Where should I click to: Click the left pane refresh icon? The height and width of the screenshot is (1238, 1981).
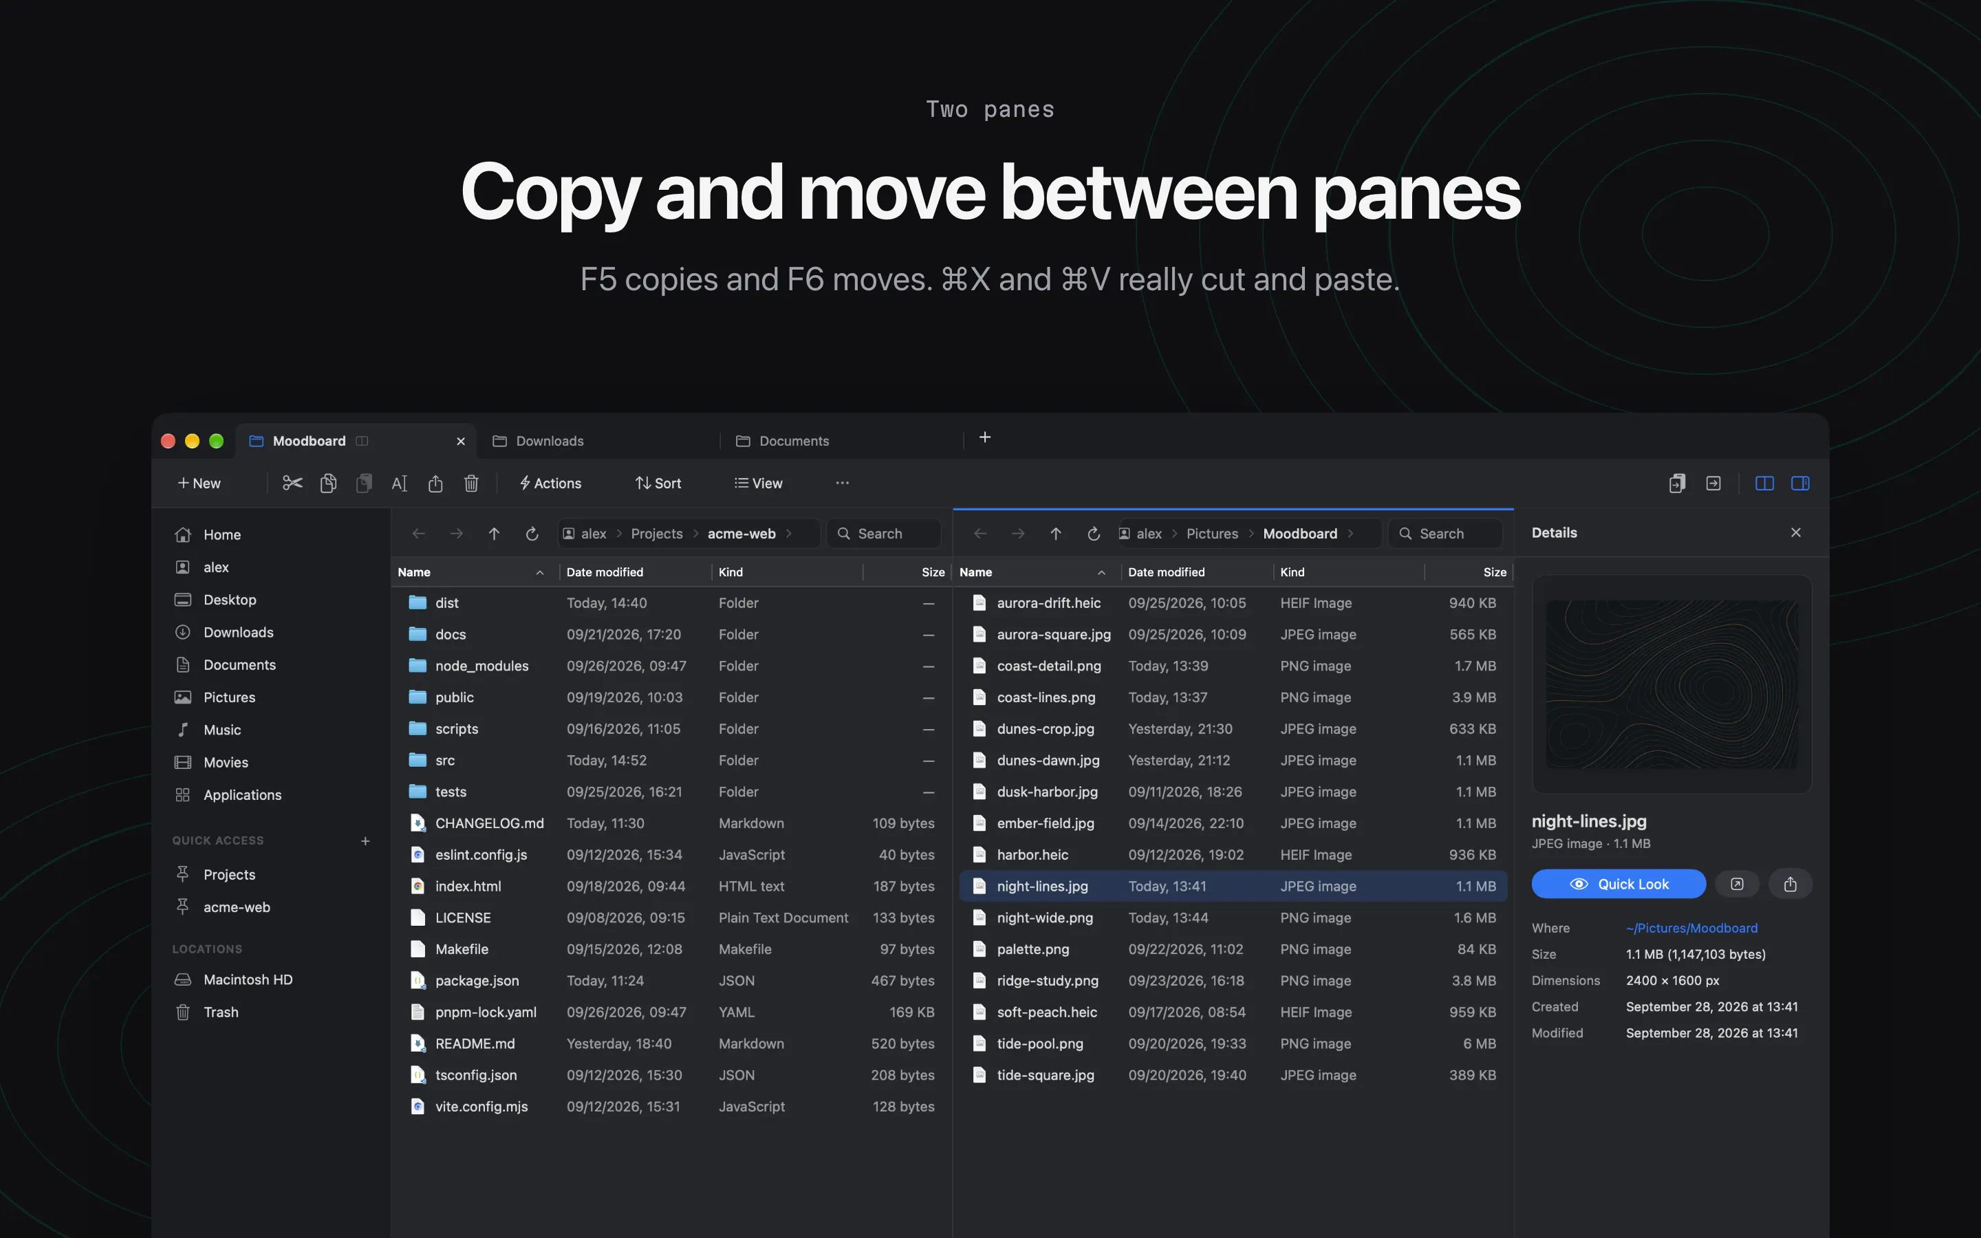(532, 534)
